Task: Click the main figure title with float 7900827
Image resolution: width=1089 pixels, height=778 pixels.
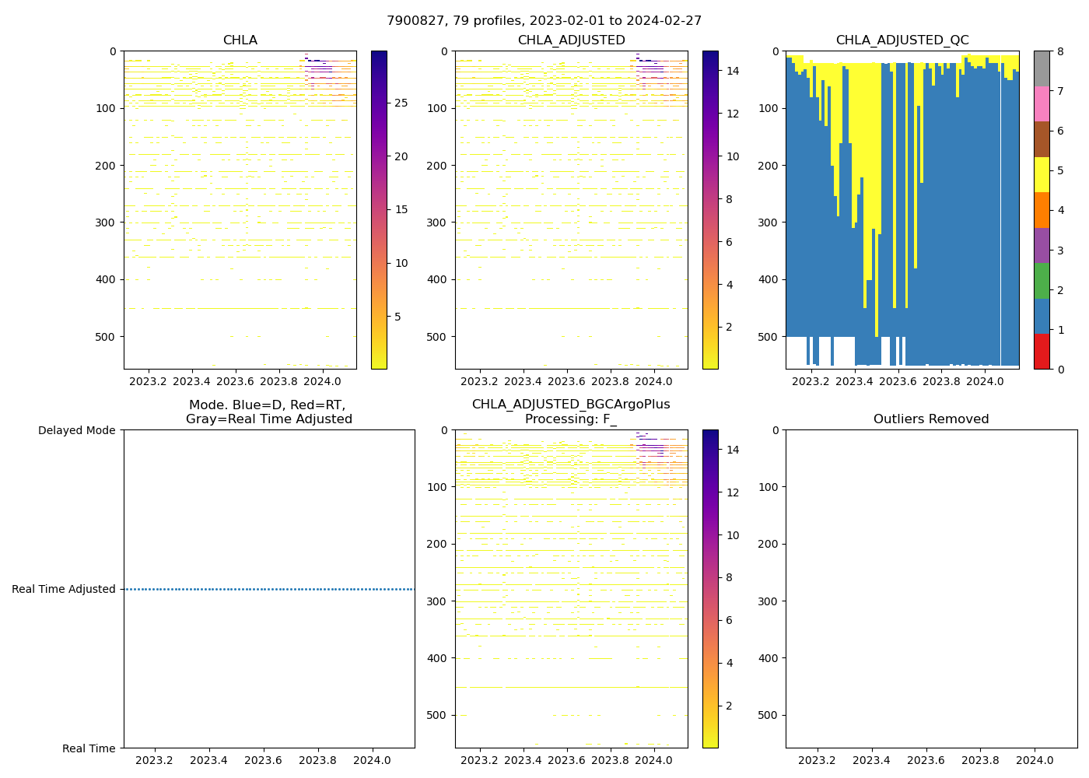Action: pos(544,21)
